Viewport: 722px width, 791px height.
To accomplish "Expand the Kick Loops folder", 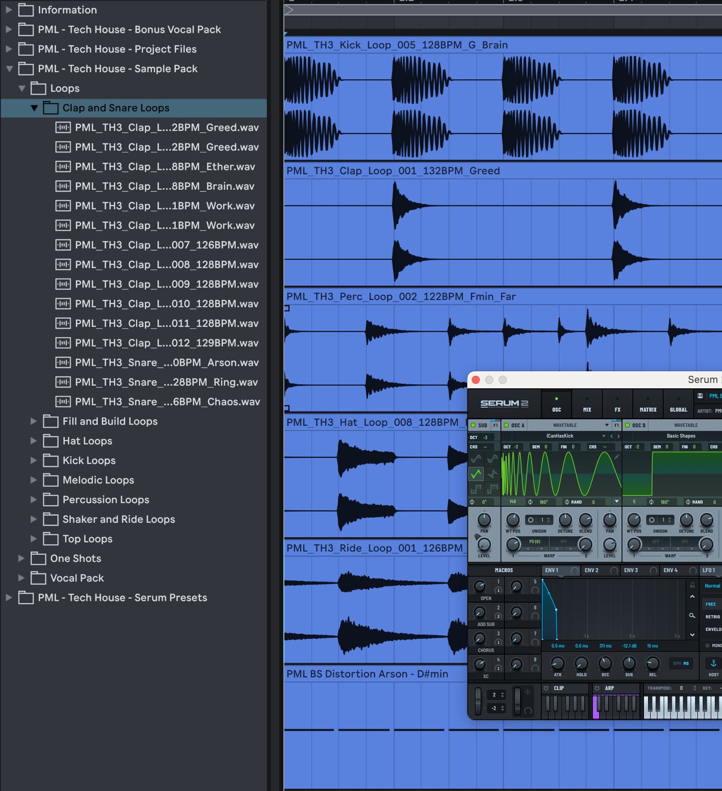I will point(34,460).
